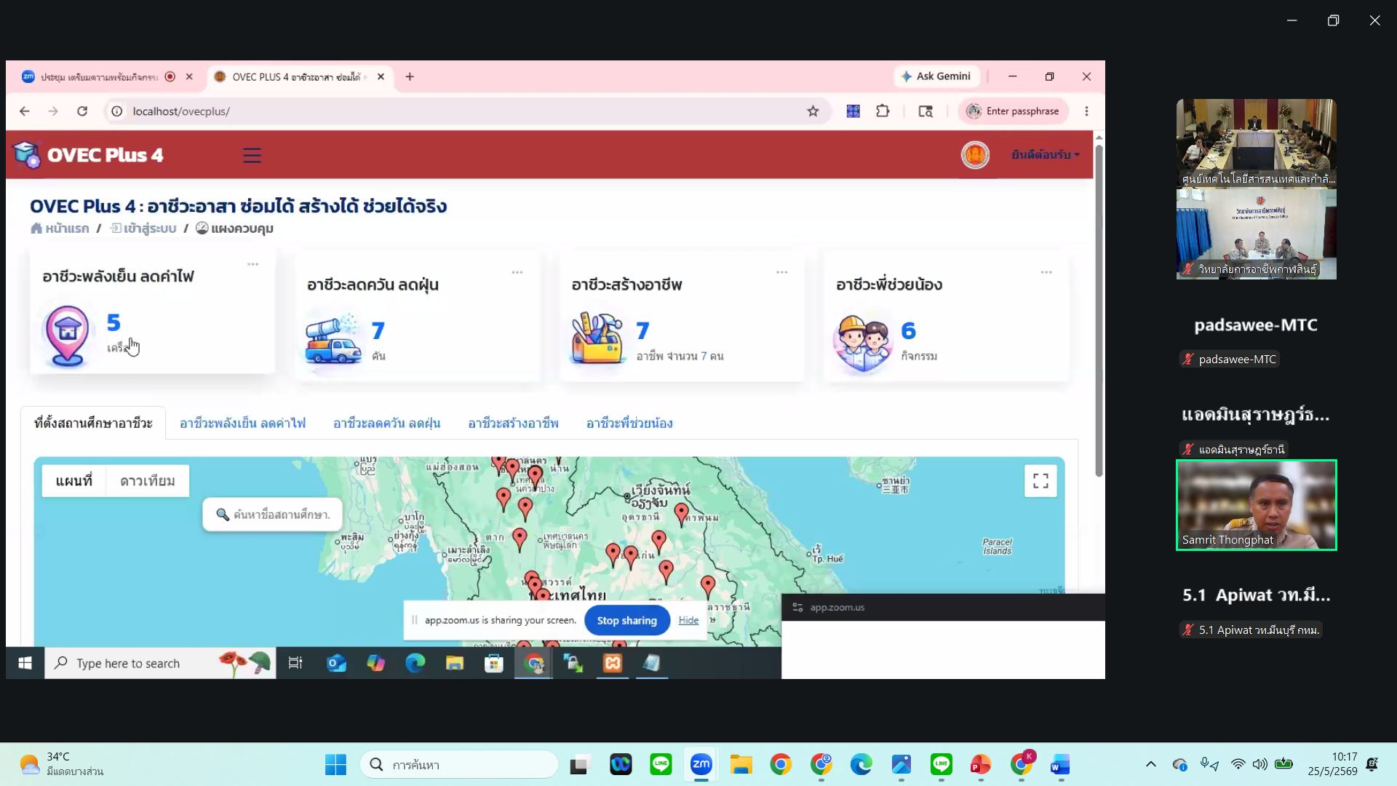Click the OVEC Plus 4 logo in header
This screenshot has width=1397, height=786.
pos(88,155)
